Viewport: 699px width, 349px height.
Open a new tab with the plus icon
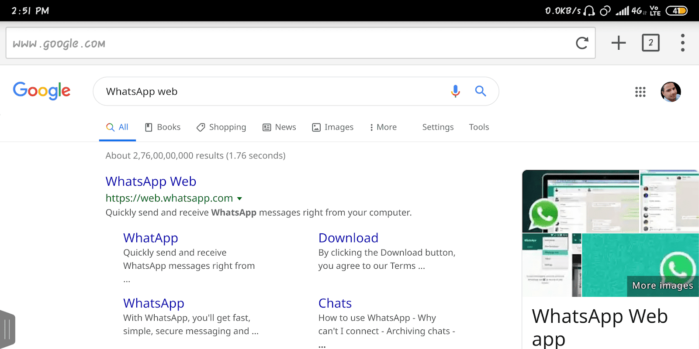[x=618, y=43]
